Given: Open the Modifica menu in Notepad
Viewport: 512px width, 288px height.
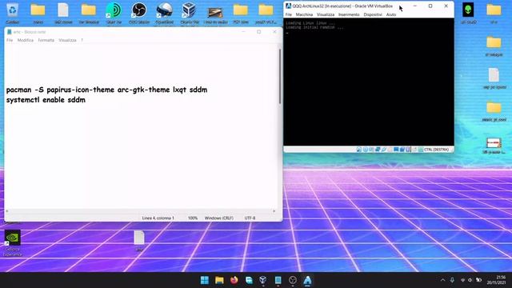Looking at the screenshot, I should pos(26,40).
